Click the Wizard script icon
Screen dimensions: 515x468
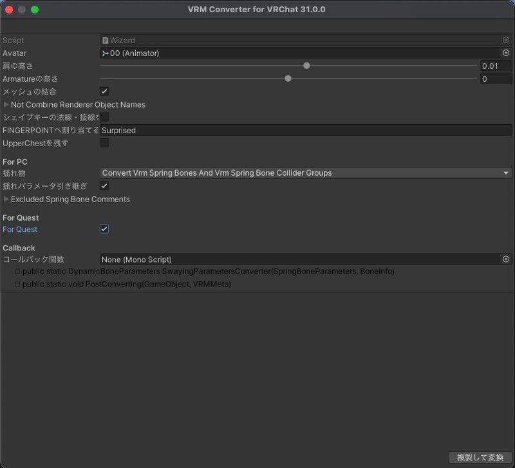(x=105, y=41)
